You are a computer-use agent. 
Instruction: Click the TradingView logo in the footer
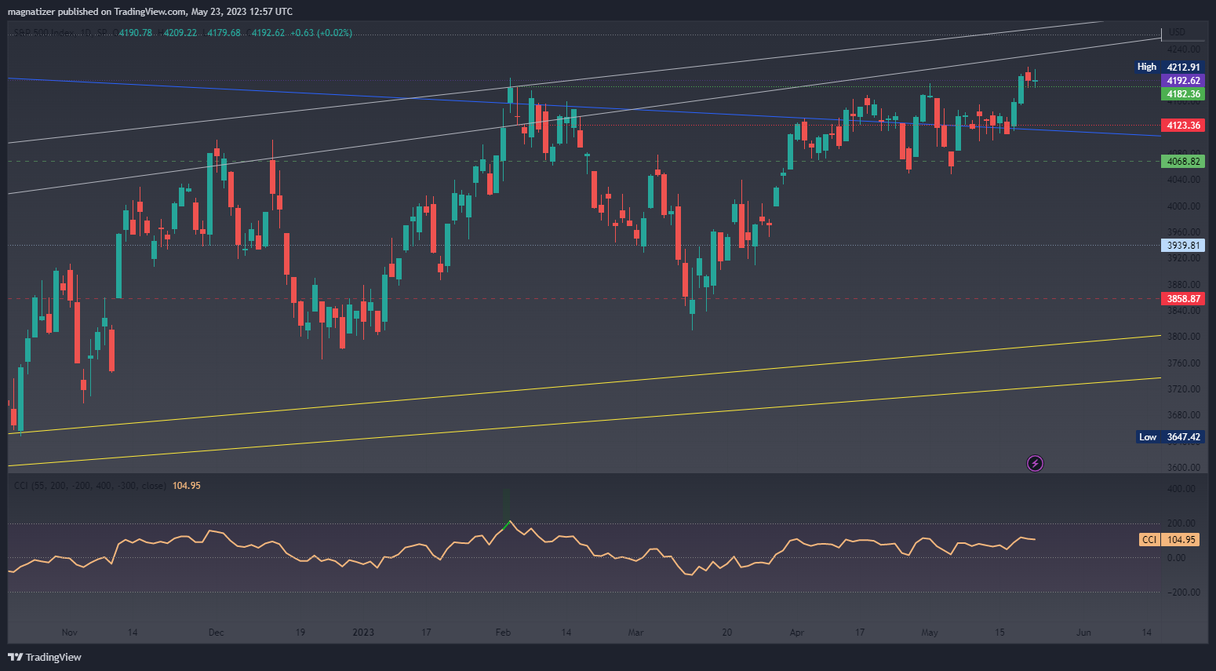click(45, 657)
